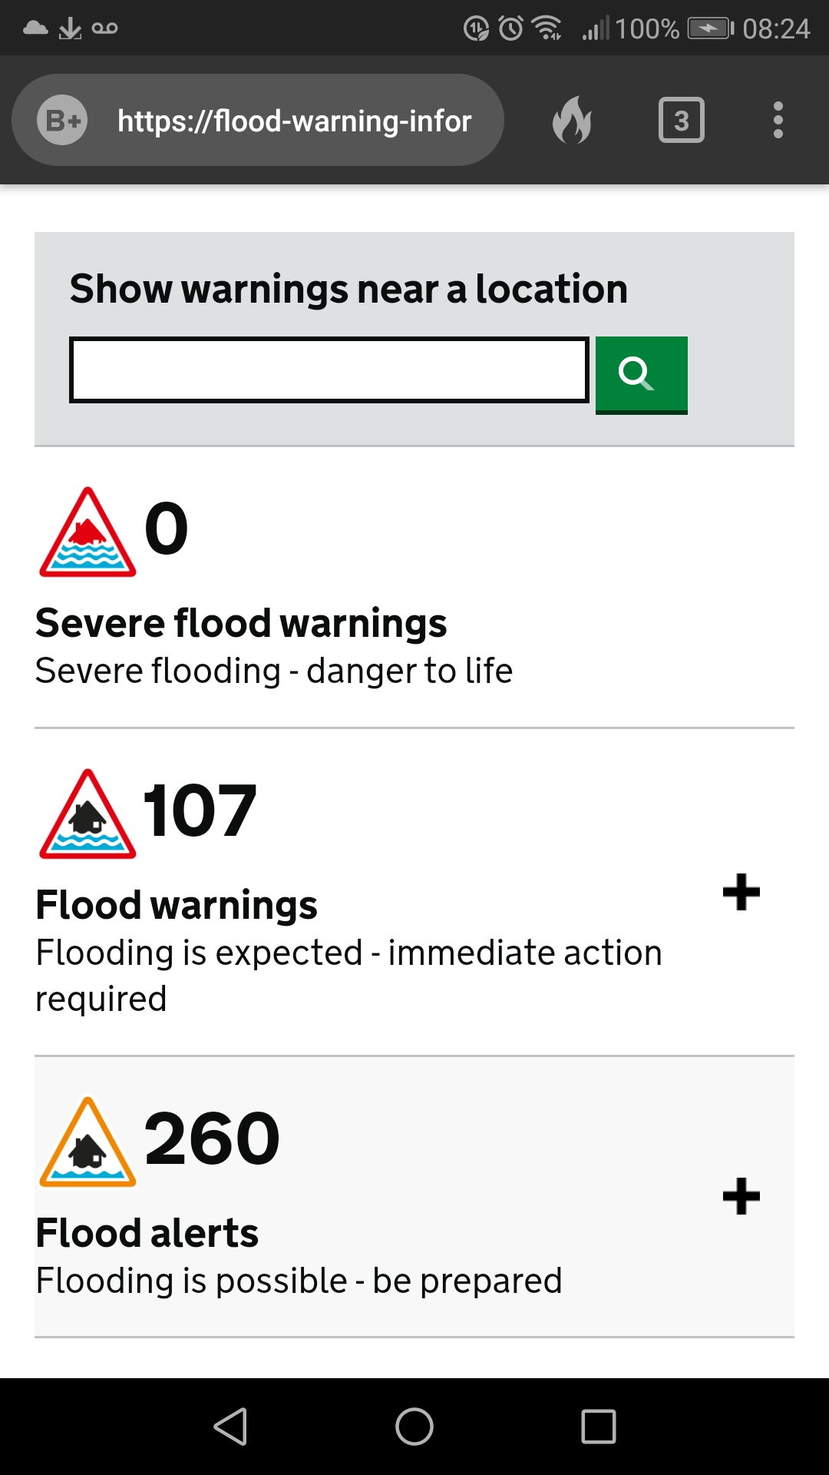Tap the 107 flood warnings count
Screen dimensions: 829x1475
[x=200, y=810]
